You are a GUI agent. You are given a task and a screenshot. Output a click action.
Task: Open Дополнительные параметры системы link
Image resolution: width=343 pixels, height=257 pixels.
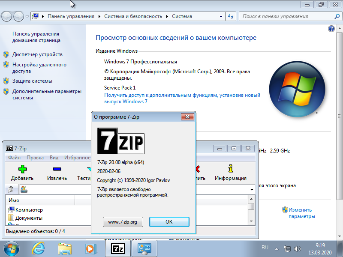click(47, 94)
